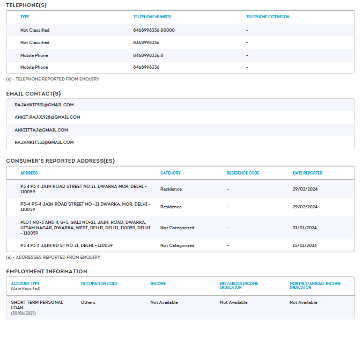The width and height of the screenshot is (362, 342).
Task: Select the PLOT NO-3 AND 4 address entry
Action: pyautogui.click(x=85, y=228)
